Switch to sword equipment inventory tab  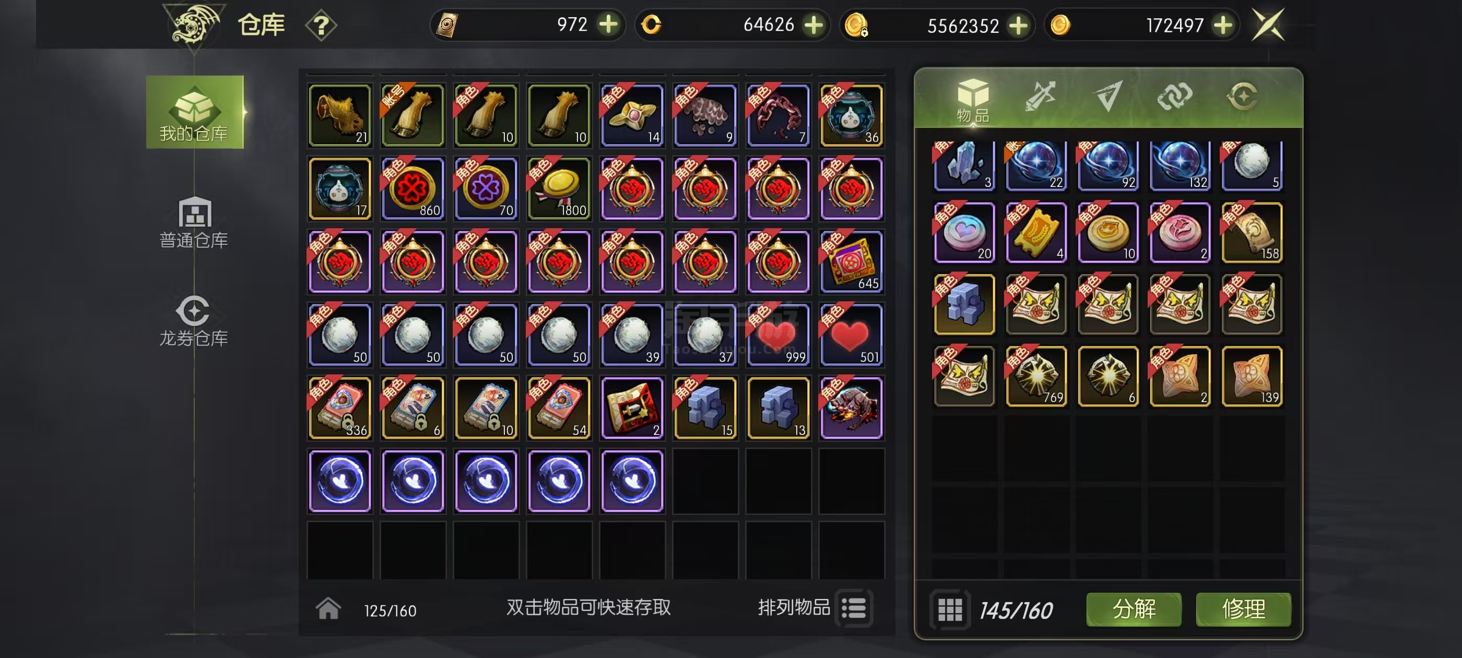click(1040, 96)
